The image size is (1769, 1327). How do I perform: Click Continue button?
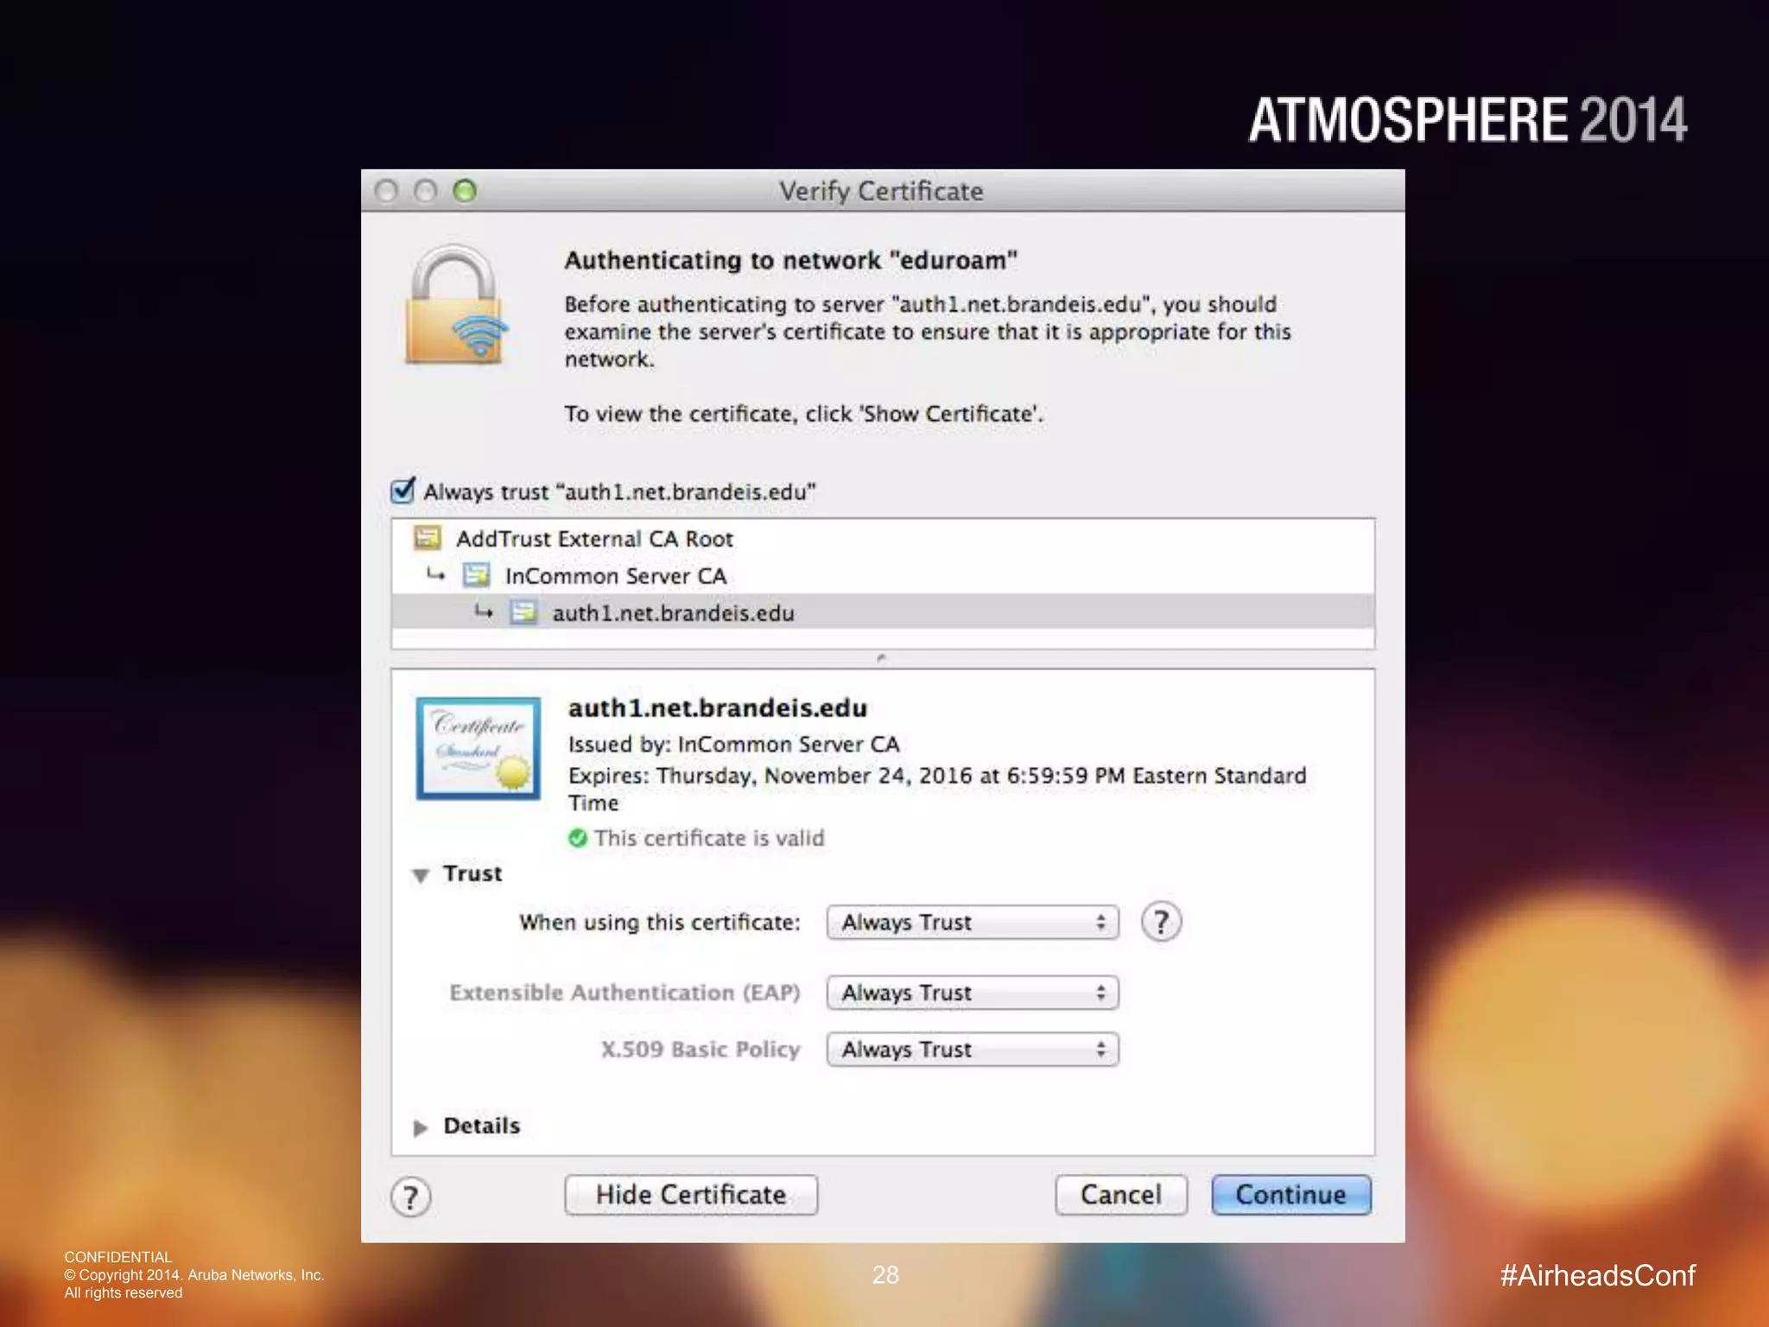point(1291,1195)
